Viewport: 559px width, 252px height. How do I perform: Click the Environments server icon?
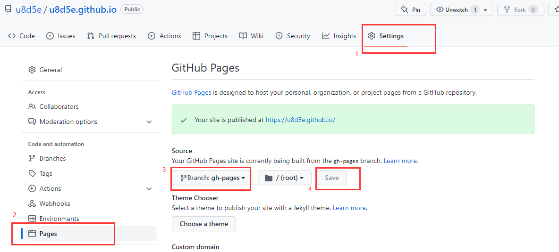[x=32, y=219]
